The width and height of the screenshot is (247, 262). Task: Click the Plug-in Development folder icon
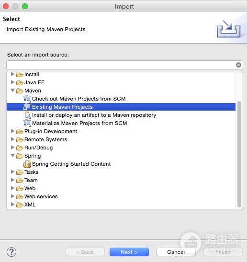(x=20, y=132)
